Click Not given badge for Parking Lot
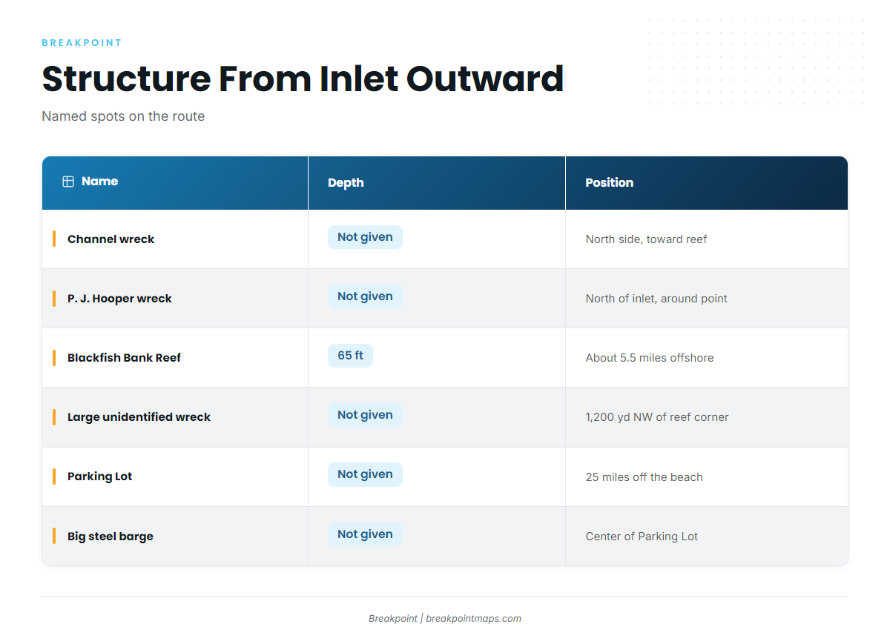Image resolution: width=890 pixels, height=644 pixels. [x=365, y=474]
